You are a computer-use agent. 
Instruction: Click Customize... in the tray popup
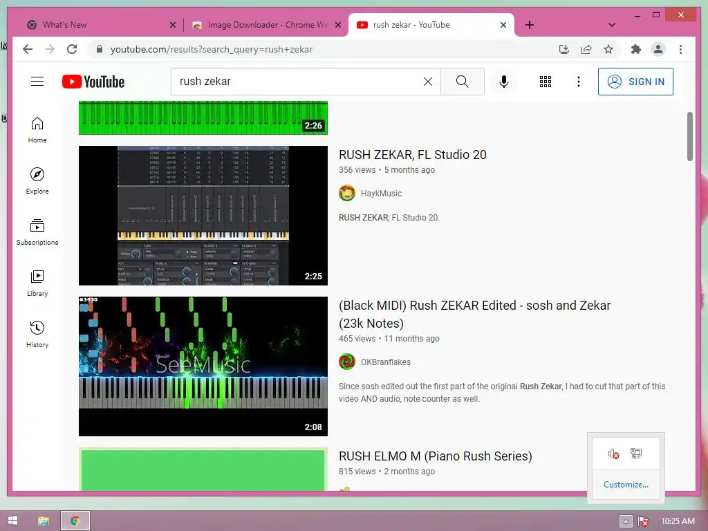(626, 485)
